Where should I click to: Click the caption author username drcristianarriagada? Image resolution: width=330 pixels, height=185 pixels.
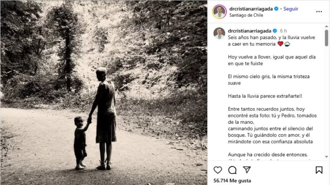pos(250,31)
